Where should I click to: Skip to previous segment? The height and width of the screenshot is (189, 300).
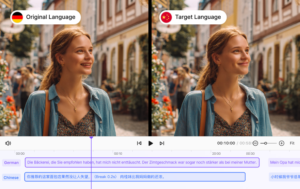(139, 143)
